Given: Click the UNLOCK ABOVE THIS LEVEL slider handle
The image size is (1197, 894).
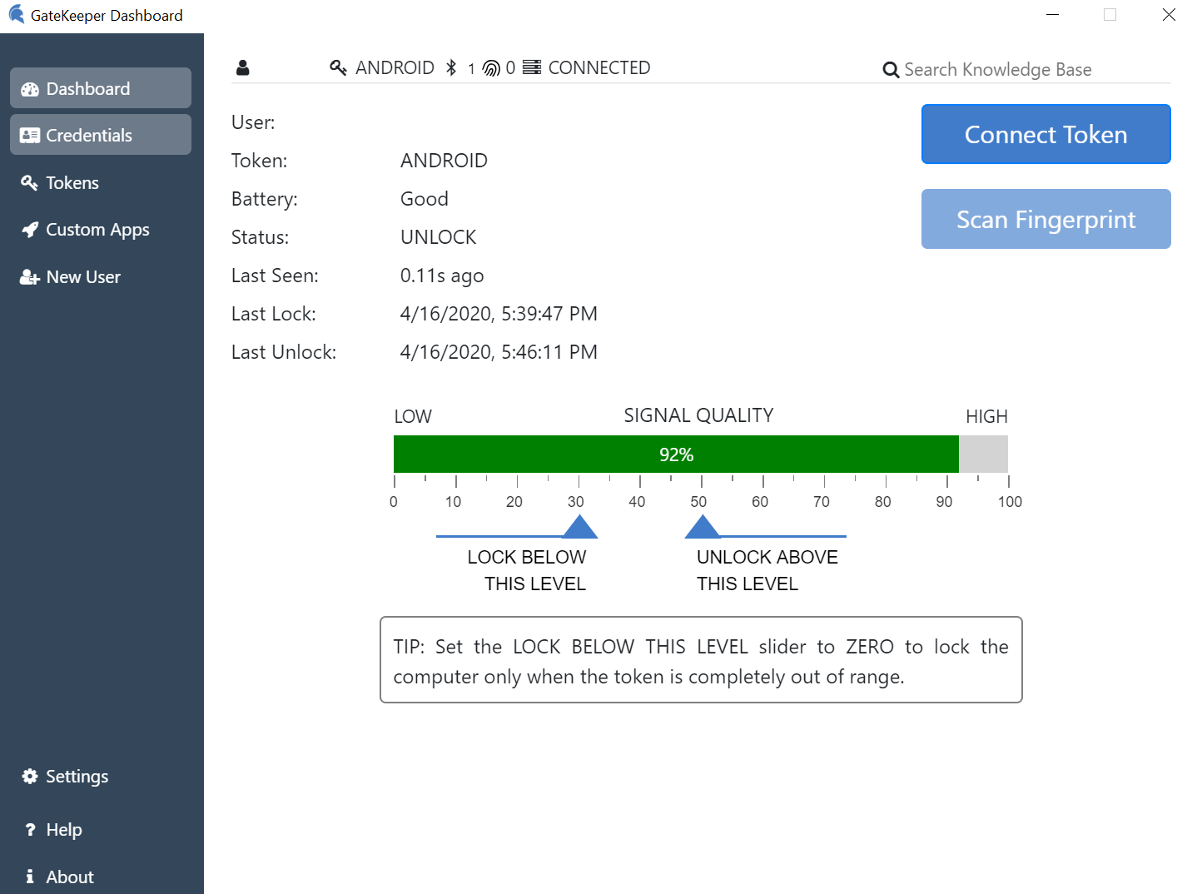Looking at the screenshot, I should click(x=703, y=528).
